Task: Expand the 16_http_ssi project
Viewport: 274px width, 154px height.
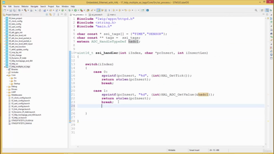Action: point(5,64)
